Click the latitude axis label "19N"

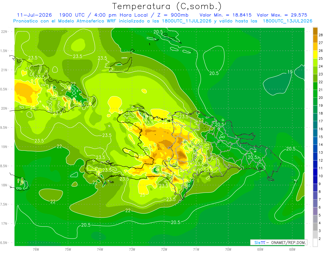(x=4, y=147)
